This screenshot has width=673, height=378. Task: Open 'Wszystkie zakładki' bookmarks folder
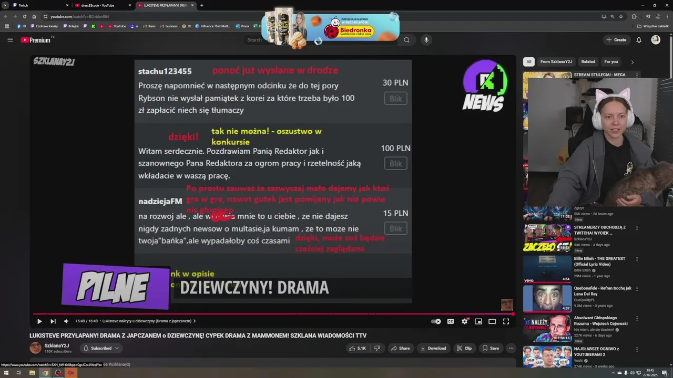pos(653,26)
